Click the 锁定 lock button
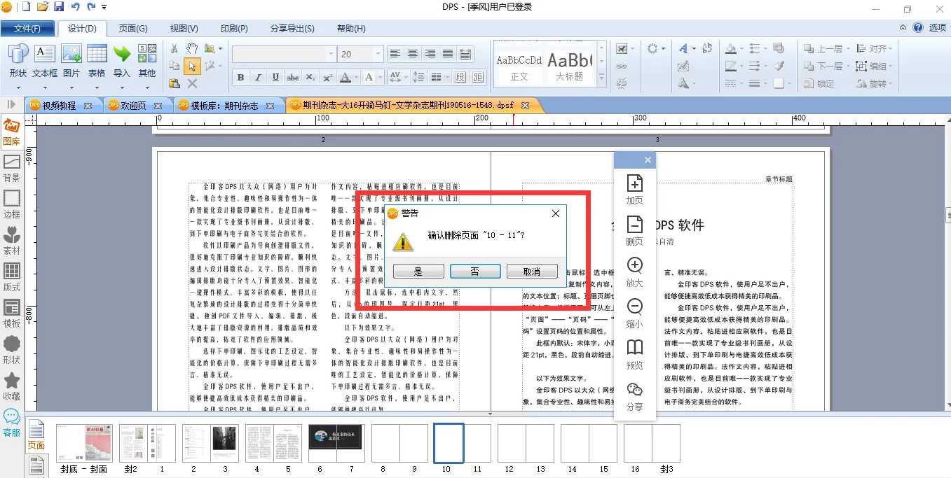The height and width of the screenshot is (478, 951). [818, 84]
